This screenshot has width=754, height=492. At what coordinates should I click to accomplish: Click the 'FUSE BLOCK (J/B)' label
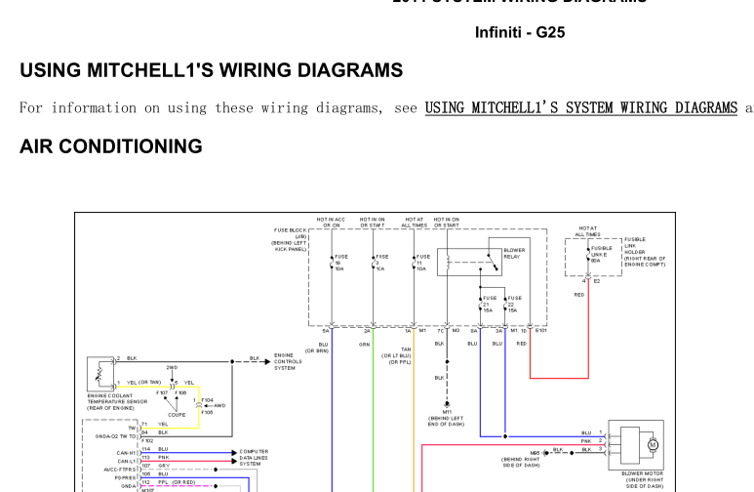[290, 239]
